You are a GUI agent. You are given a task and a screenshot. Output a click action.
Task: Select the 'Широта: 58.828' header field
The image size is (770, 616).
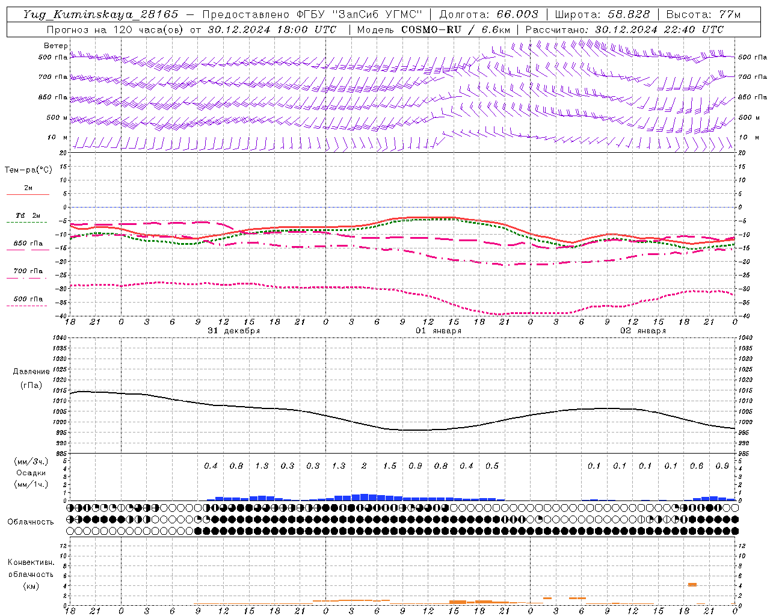coord(602,14)
